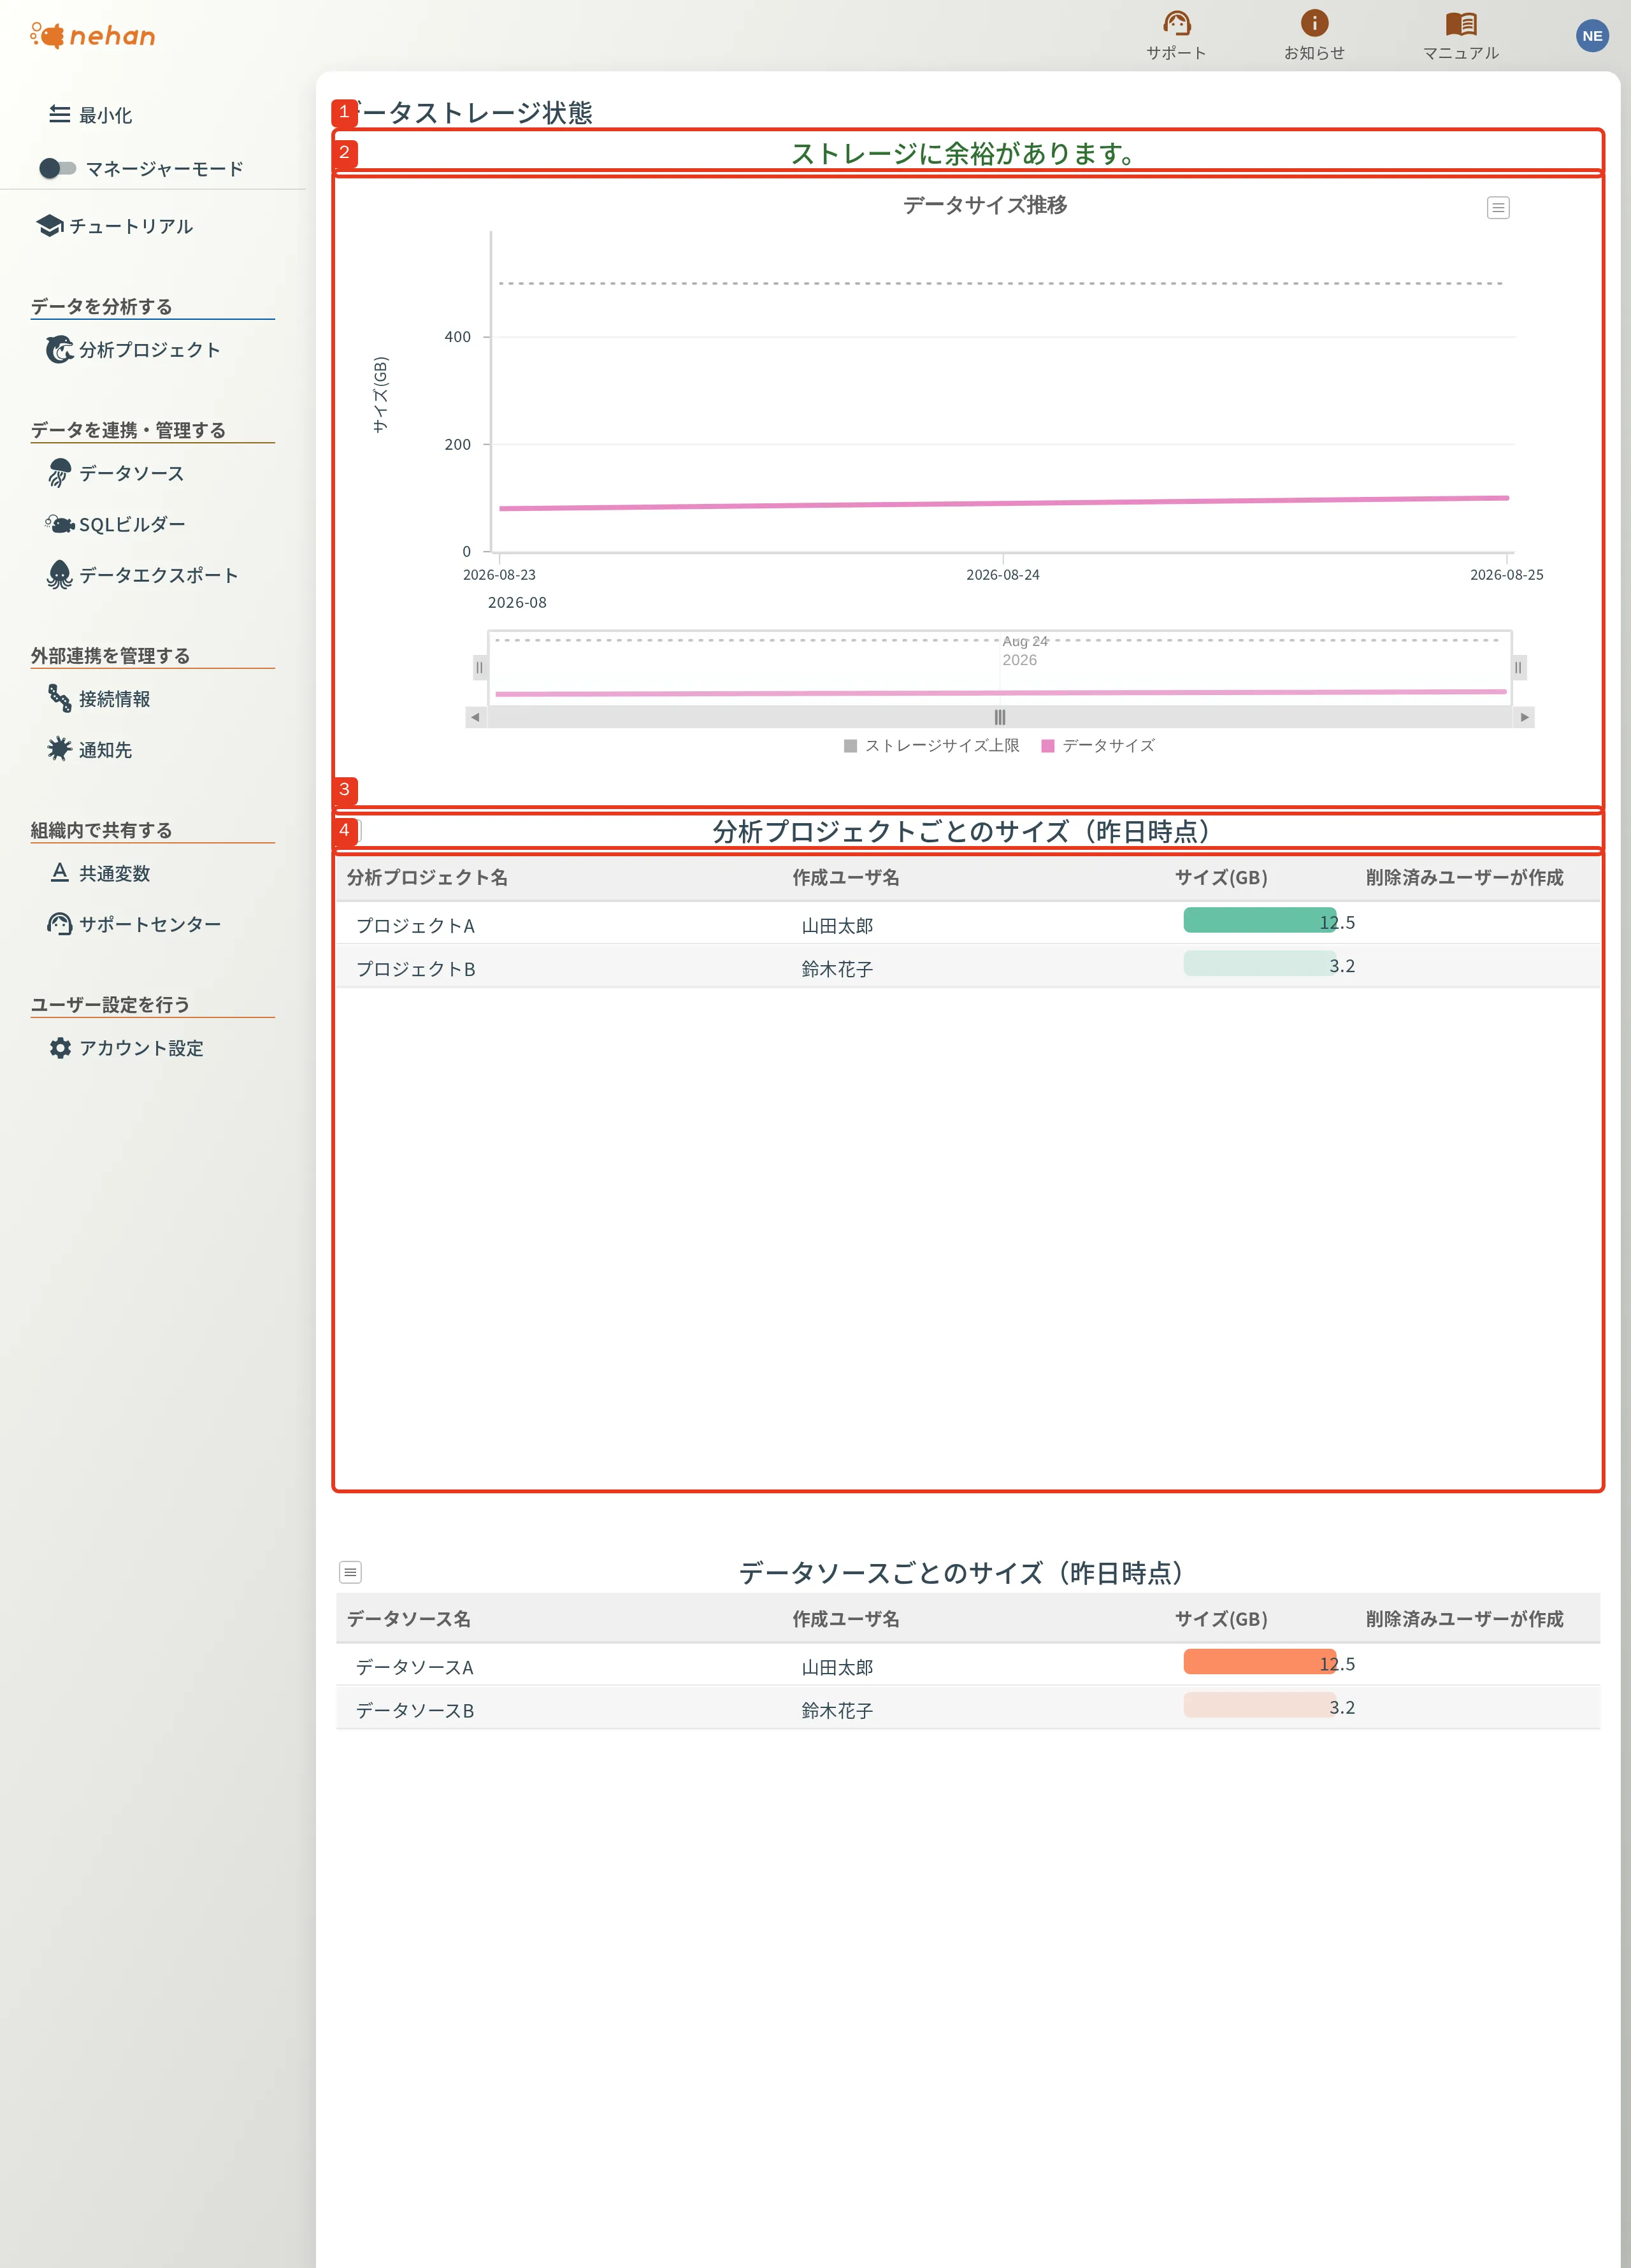
Task: Click the chart scrollbar right arrow
Action: point(1523,717)
